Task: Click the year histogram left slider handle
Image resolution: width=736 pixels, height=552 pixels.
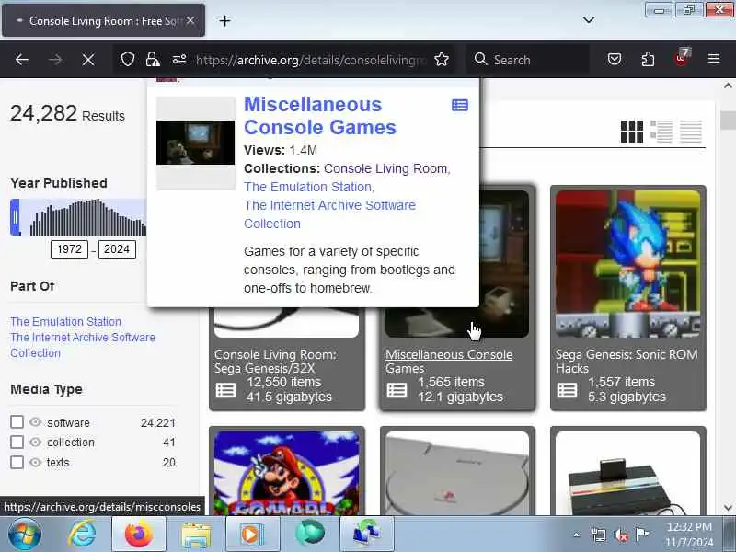Action: point(15,217)
